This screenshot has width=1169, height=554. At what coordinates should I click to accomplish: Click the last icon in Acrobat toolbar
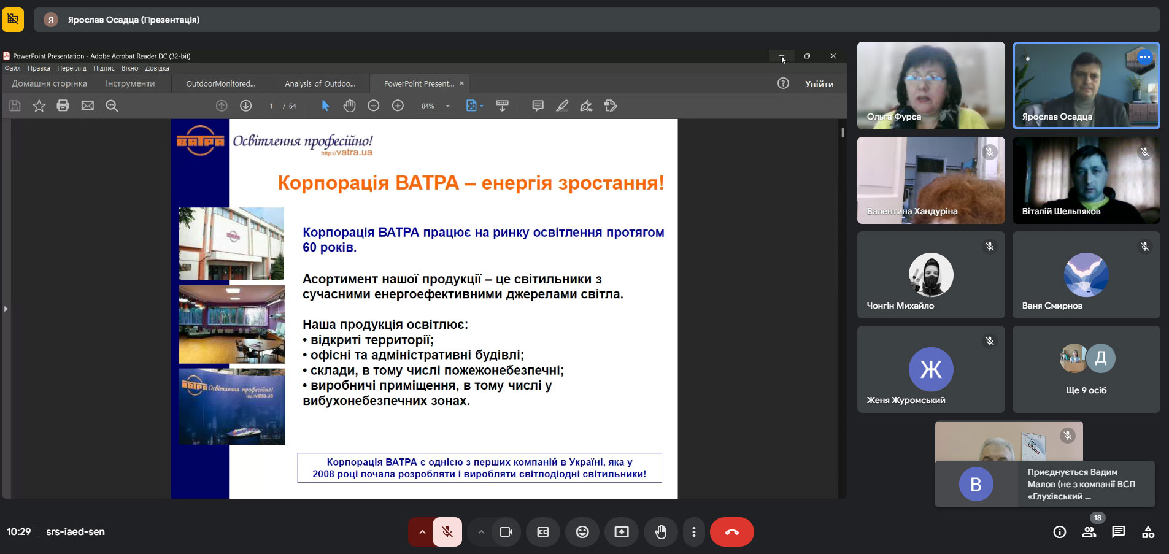[611, 106]
